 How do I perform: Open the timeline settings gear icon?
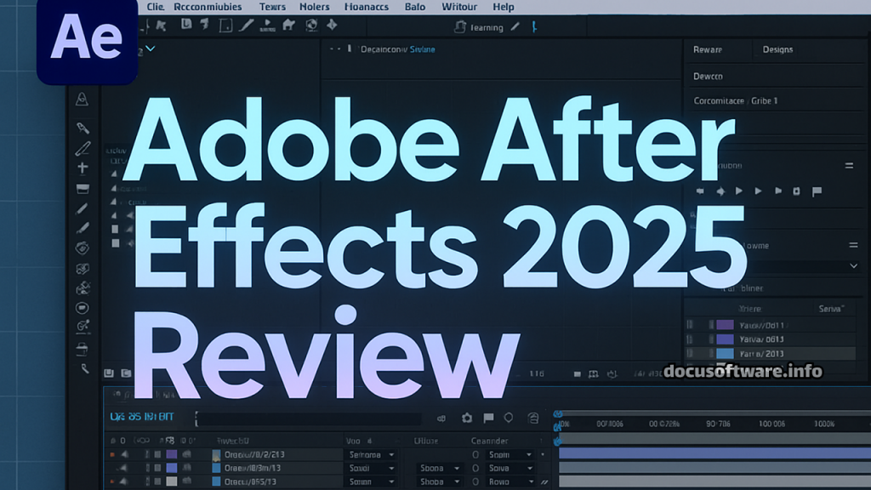(466, 417)
